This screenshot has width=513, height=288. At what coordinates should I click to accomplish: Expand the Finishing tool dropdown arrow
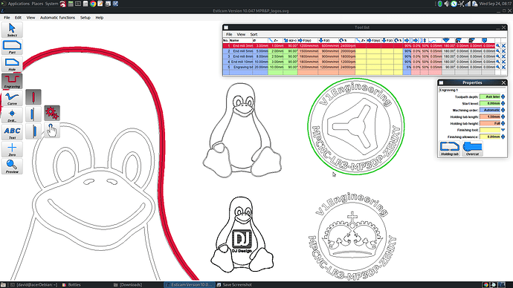(503, 130)
